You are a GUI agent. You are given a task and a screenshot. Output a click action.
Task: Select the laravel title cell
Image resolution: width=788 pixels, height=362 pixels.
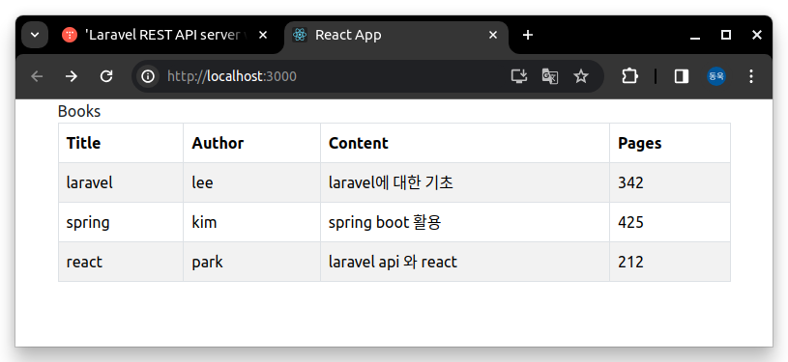pyautogui.click(x=121, y=182)
